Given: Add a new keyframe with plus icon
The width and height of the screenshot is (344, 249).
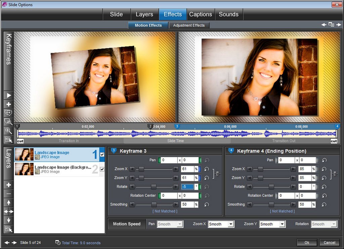Looking at the screenshot, I should (x=9, y=104).
